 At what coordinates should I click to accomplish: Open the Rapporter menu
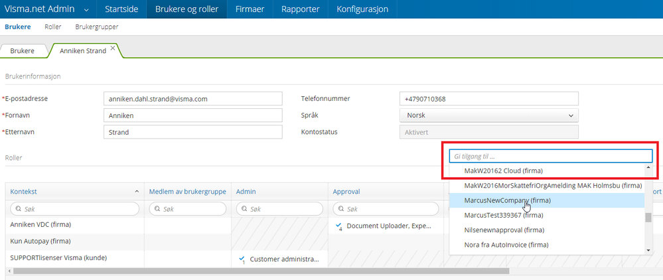point(301,9)
